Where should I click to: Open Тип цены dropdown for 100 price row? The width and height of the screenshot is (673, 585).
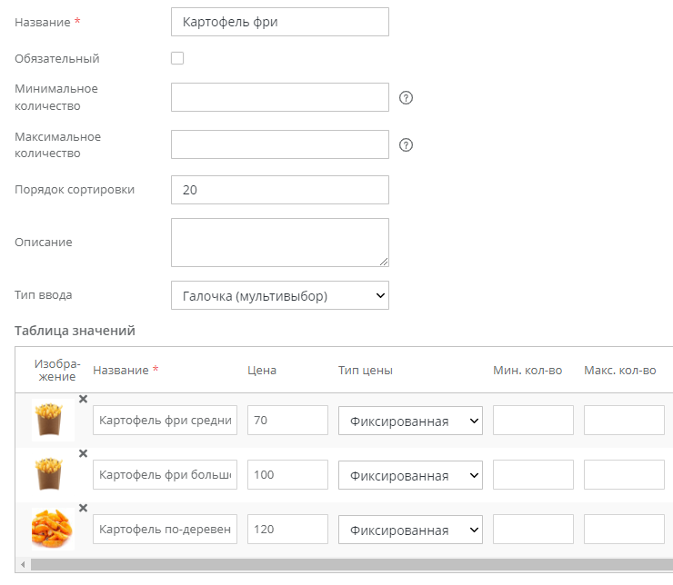click(x=410, y=475)
